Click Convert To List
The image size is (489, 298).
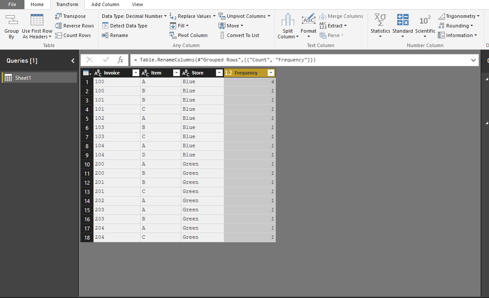pyautogui.click(x=239, y=35)
